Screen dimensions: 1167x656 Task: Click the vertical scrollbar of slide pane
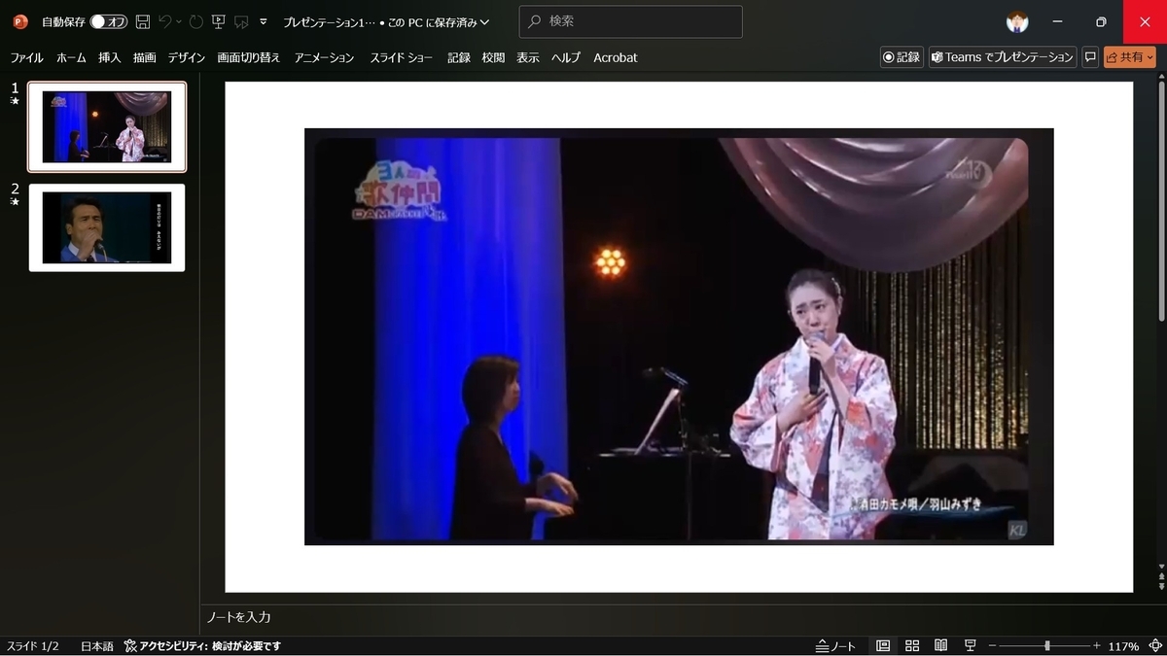1161,202
